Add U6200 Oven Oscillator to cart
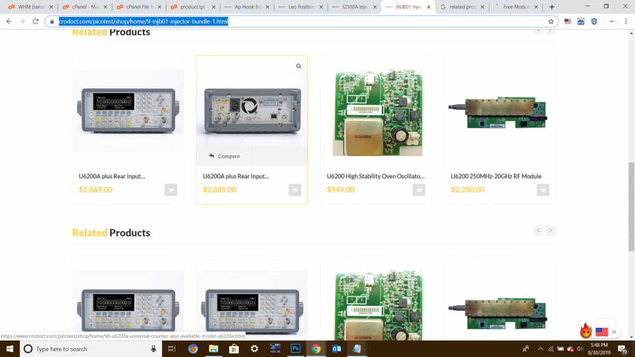Screen dimensions: 635x357 [418, 190]
